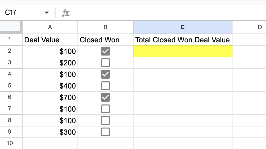266x149 pixels.
Task: Tick the checkbox next to $400 deal
Action: pyautogui.click(x=106, y=86)
